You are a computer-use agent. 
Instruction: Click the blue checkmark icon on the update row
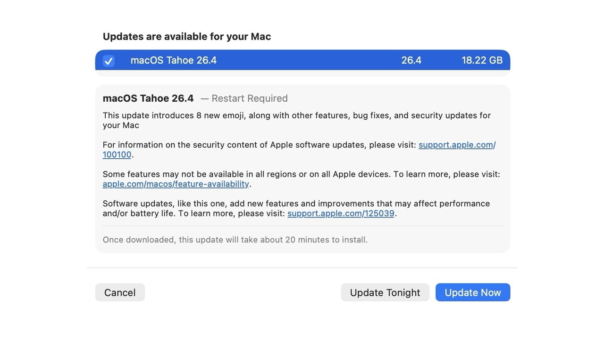coord(109,61)
